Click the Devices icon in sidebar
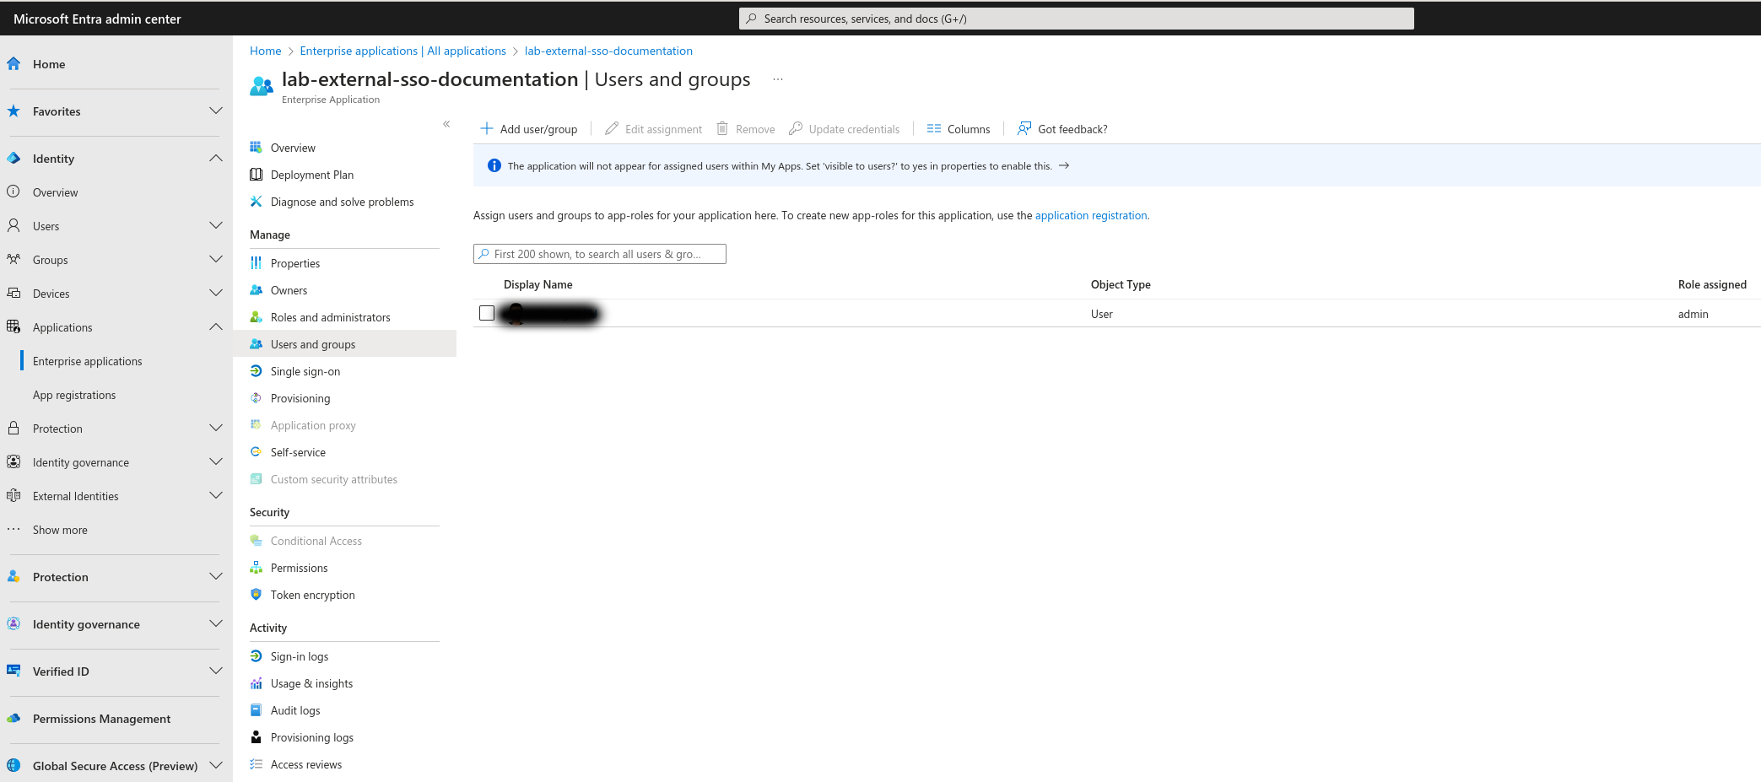Image resolution: width=1761 pixels, height=782 pixels. 14,293
